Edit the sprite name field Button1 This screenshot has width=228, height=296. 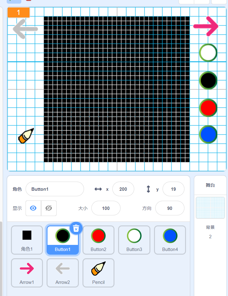pos(55,189)
